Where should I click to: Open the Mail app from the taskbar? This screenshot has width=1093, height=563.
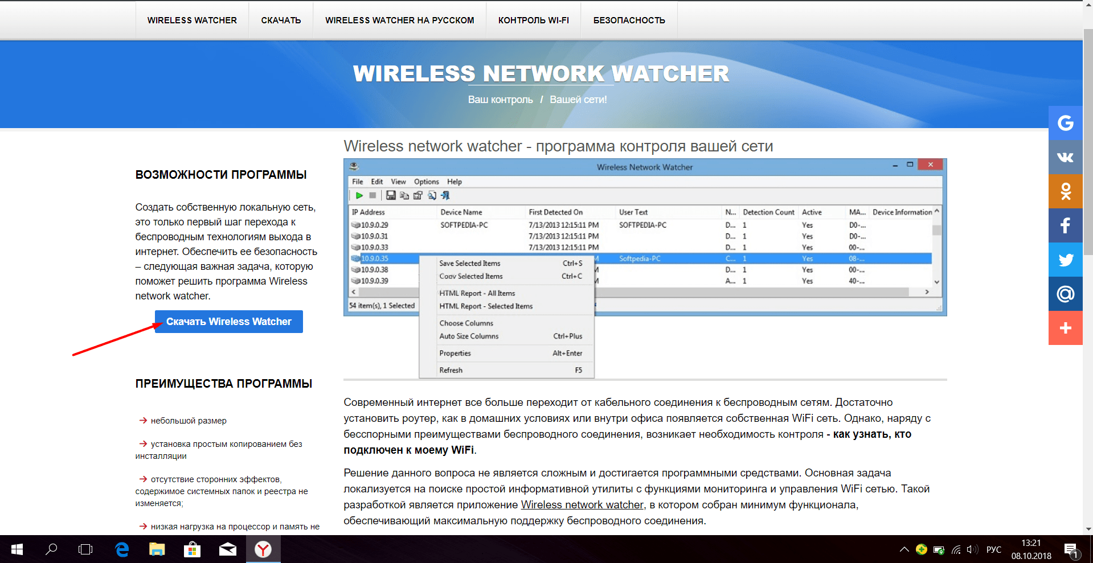tap(227, 549)
